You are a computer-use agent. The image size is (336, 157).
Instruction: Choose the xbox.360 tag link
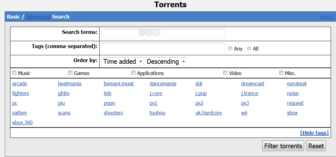pos(22,122)
